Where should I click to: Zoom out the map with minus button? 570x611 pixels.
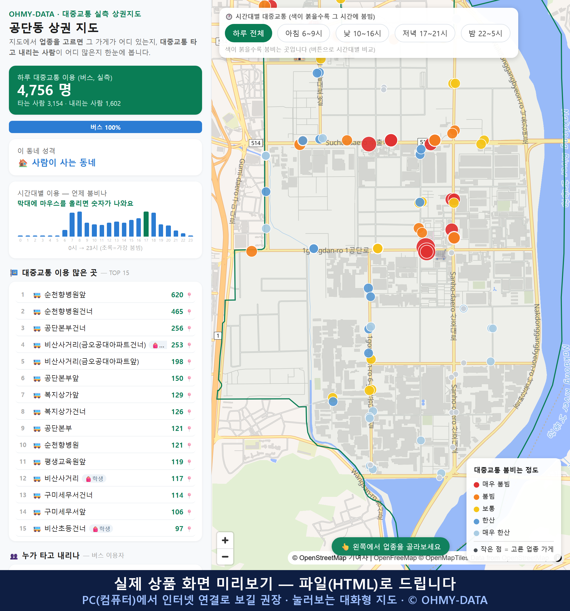coord(225,557)
